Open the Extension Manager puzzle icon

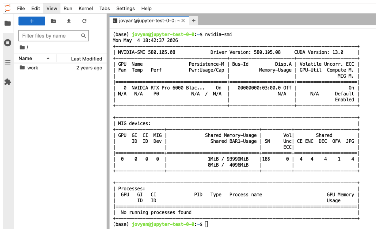pyautogui.click(x=8, y=82)
